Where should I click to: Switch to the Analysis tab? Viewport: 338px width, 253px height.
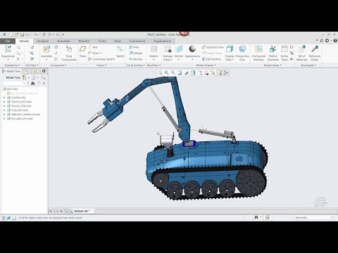click(43, 41)
